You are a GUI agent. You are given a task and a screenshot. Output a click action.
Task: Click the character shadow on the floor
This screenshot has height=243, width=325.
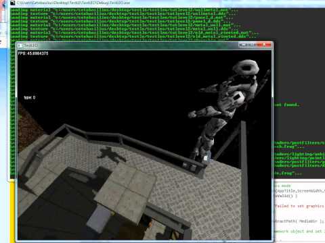coord(112,155)
